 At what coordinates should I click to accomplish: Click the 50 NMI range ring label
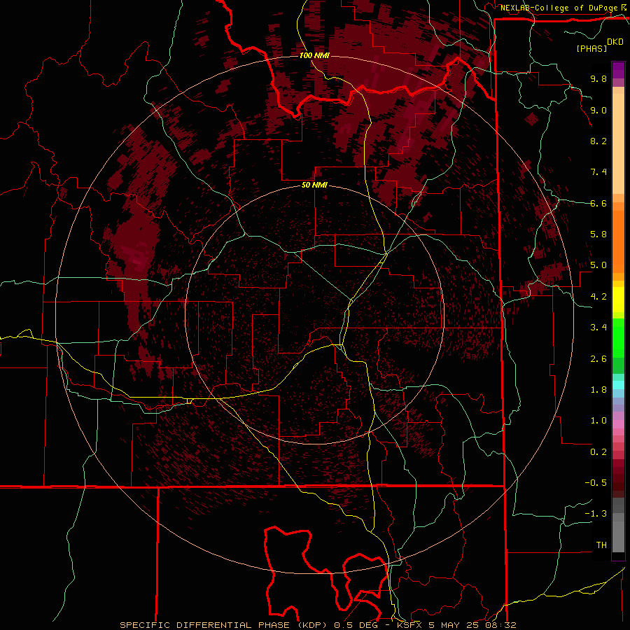[x=314, y=185]
